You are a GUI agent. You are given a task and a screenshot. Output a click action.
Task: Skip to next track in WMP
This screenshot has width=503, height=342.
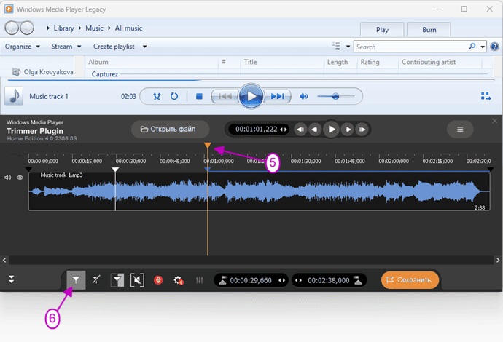click(x=278, y=96)
